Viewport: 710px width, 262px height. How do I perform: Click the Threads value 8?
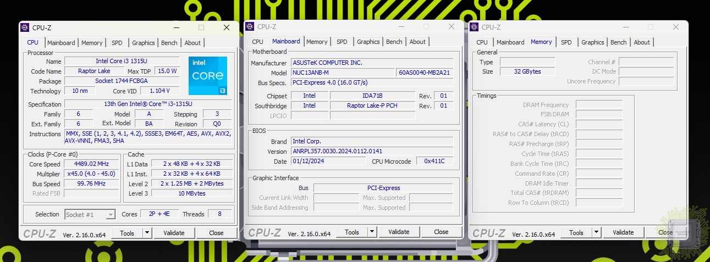(220, 214)
